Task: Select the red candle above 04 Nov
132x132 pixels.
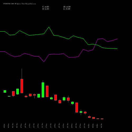Action: point(13,93)
